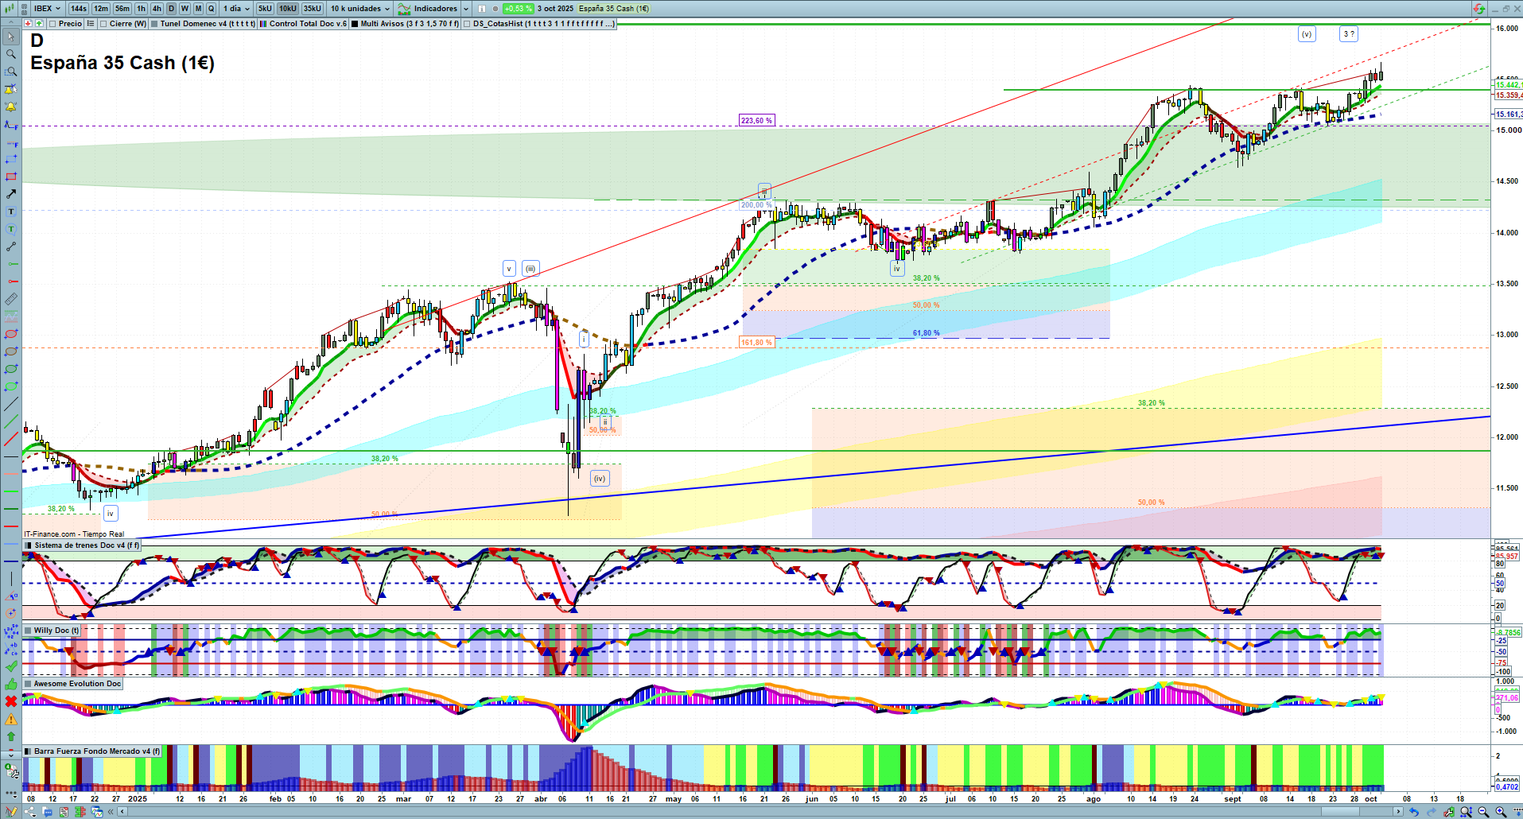1523x819 pixels.
Task: Select the black diagonal line tool
Action: click(x=11, y=404)
